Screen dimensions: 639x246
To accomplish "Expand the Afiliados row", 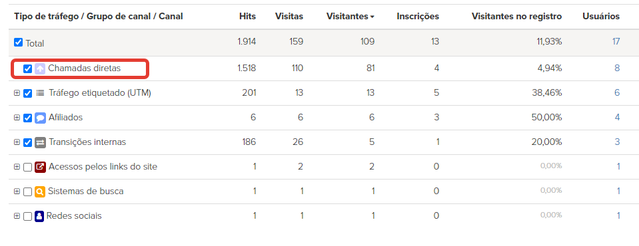I will 17,118.
